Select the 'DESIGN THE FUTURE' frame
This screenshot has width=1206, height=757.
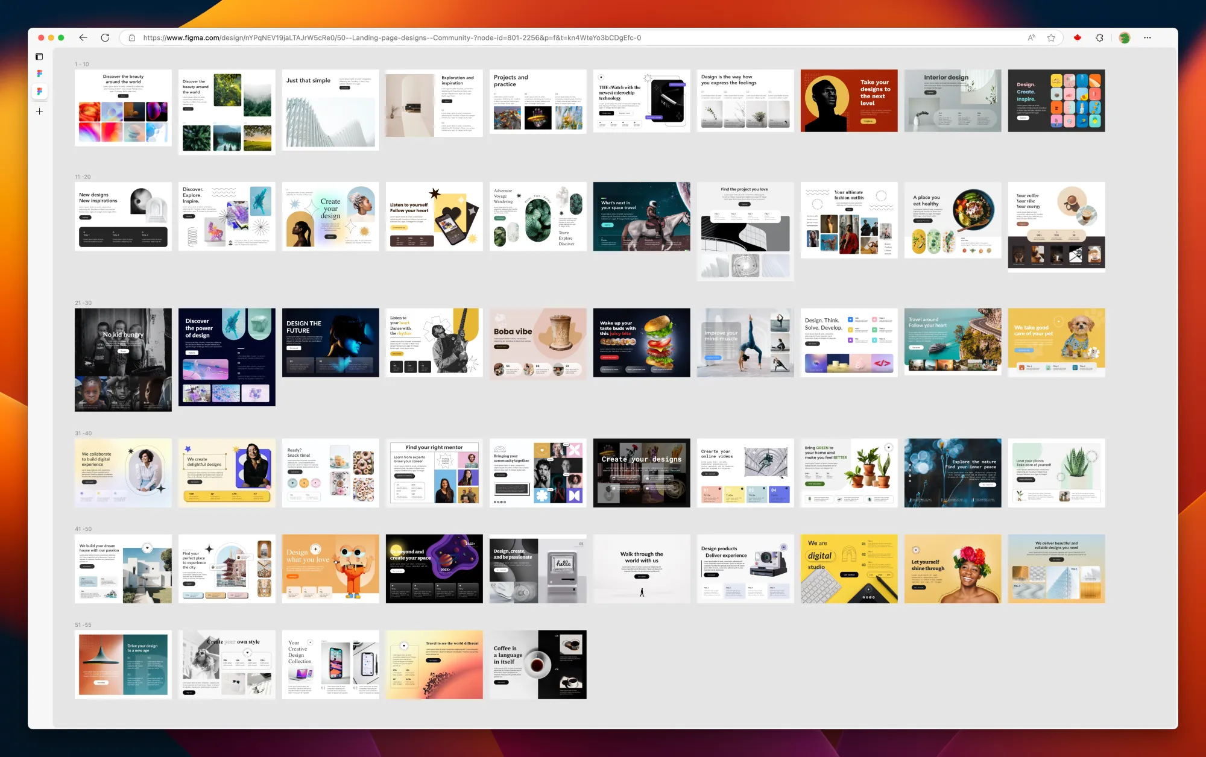[330, 342]
